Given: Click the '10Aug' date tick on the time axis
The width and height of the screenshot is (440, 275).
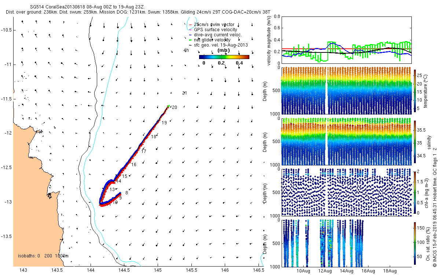Looking at the screenshot, I should [304, 271].
